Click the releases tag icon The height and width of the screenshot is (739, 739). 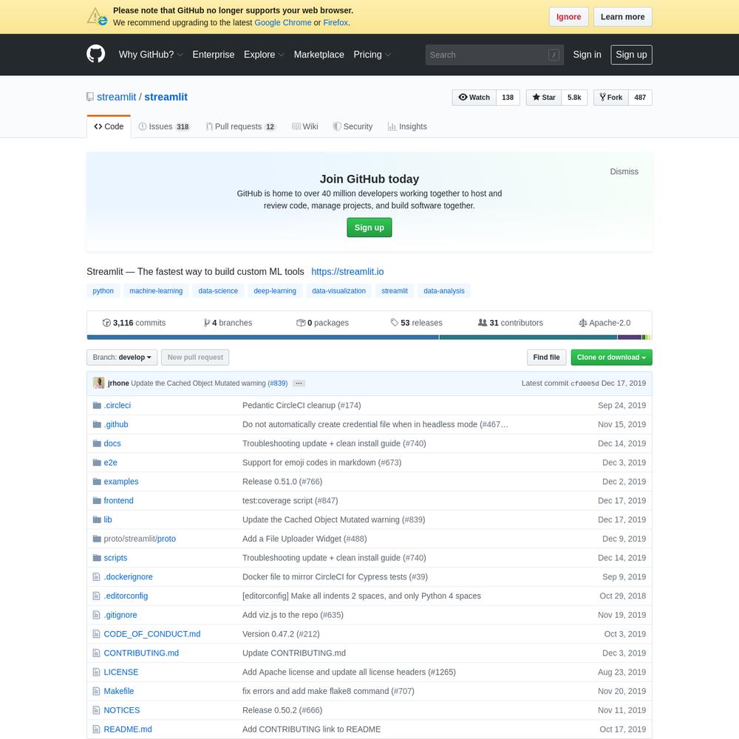tap(395, 323)
